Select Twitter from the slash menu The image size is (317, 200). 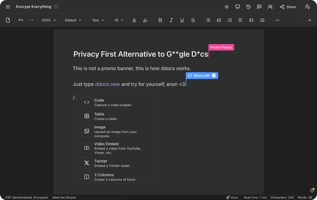coord(115,163)
